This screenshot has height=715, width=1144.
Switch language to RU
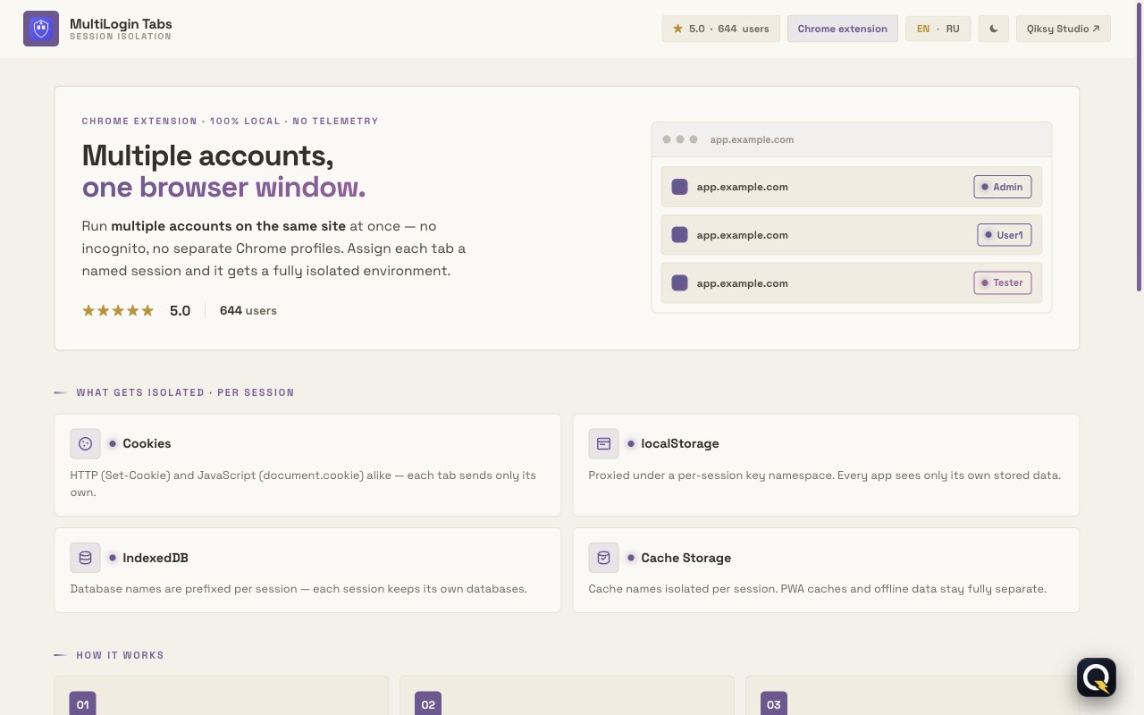click(x=953, y=29)
